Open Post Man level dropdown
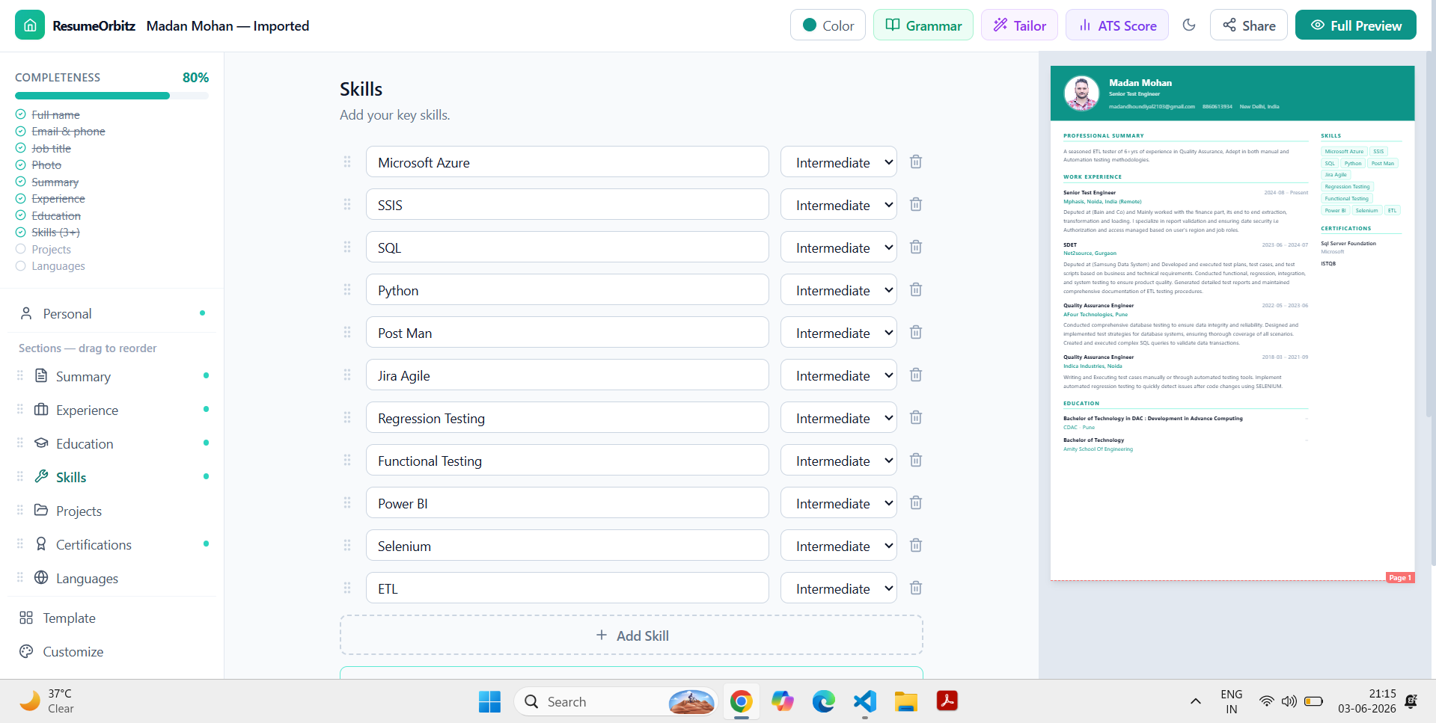Screen dimensions: 1436x723 838,332
